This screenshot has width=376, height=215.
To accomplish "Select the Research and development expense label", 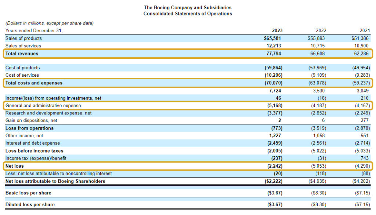I will 48,113.
